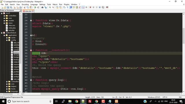Viewport: 185px width, 104px height.
Task: Click the Stop Recording macro icon
Action: click(x=93, y=7)
